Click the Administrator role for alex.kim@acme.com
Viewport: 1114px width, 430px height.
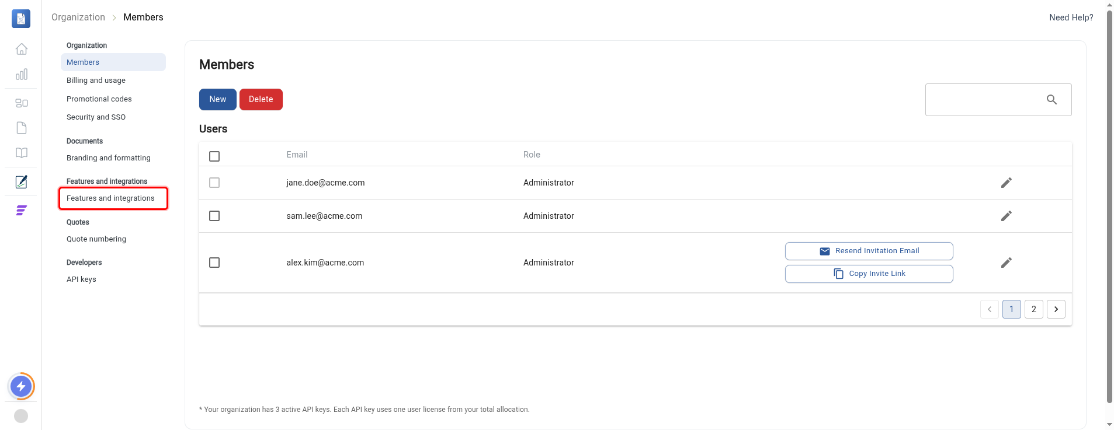point(549,263)
